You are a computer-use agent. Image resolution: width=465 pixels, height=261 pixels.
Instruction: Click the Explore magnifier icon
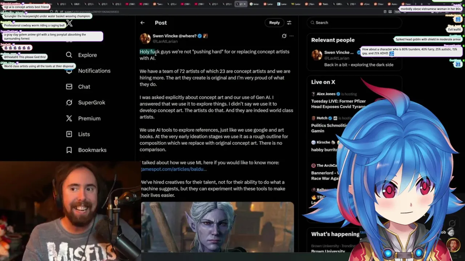pos(69,55)
